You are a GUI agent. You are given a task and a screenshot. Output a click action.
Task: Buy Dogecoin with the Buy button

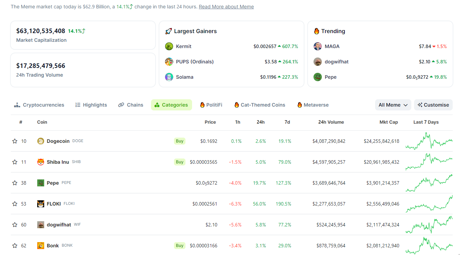[x=180, y=141]
